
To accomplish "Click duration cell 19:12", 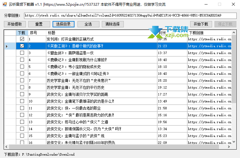I will (172, 87).
